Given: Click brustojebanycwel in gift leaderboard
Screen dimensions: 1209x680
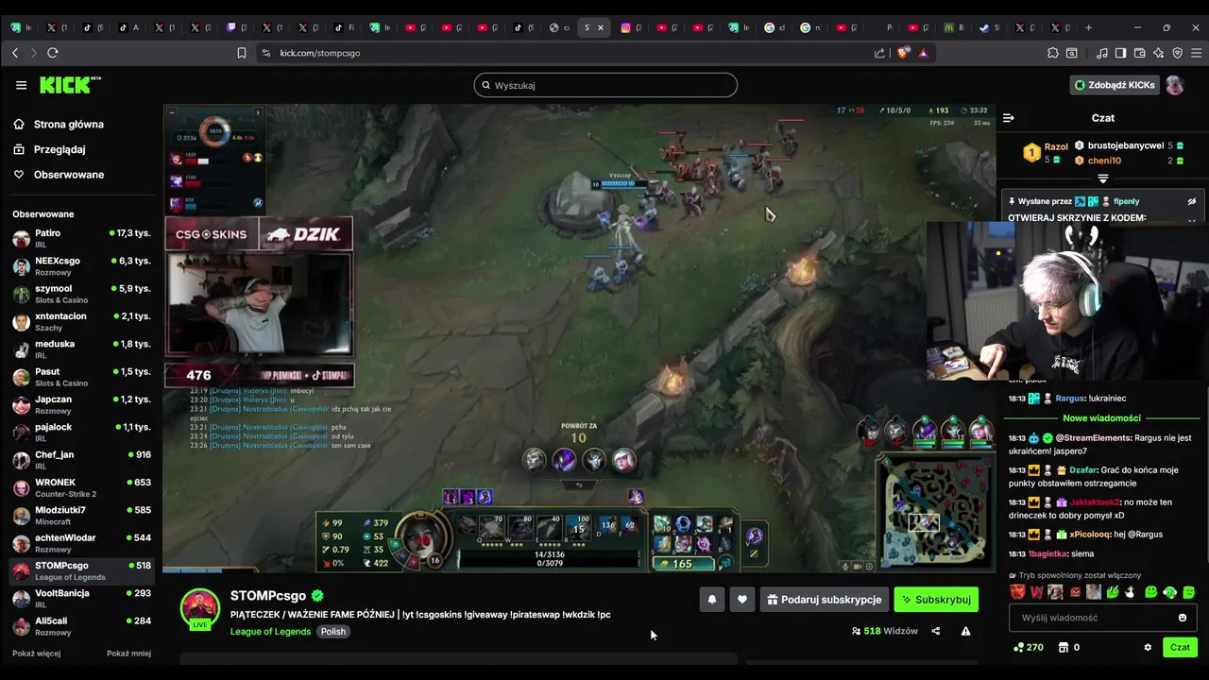Looking at the screenshot, I should pos(1125,145).
